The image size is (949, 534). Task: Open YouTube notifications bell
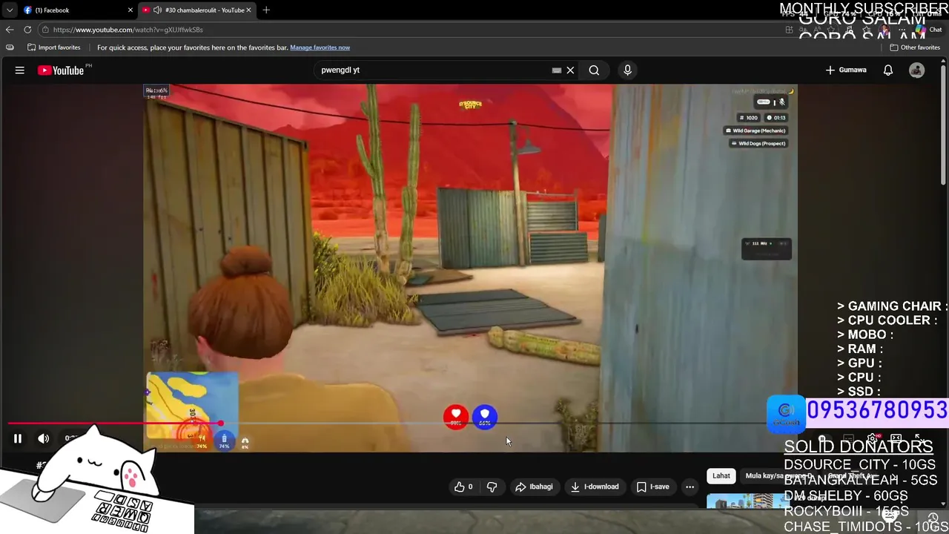pyautogui.click(x=888, y=70)
